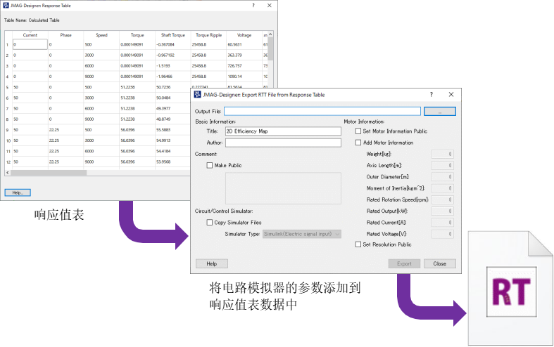Click the Shaft Torque column header
The image size is (554, 347).
point(172,34)
